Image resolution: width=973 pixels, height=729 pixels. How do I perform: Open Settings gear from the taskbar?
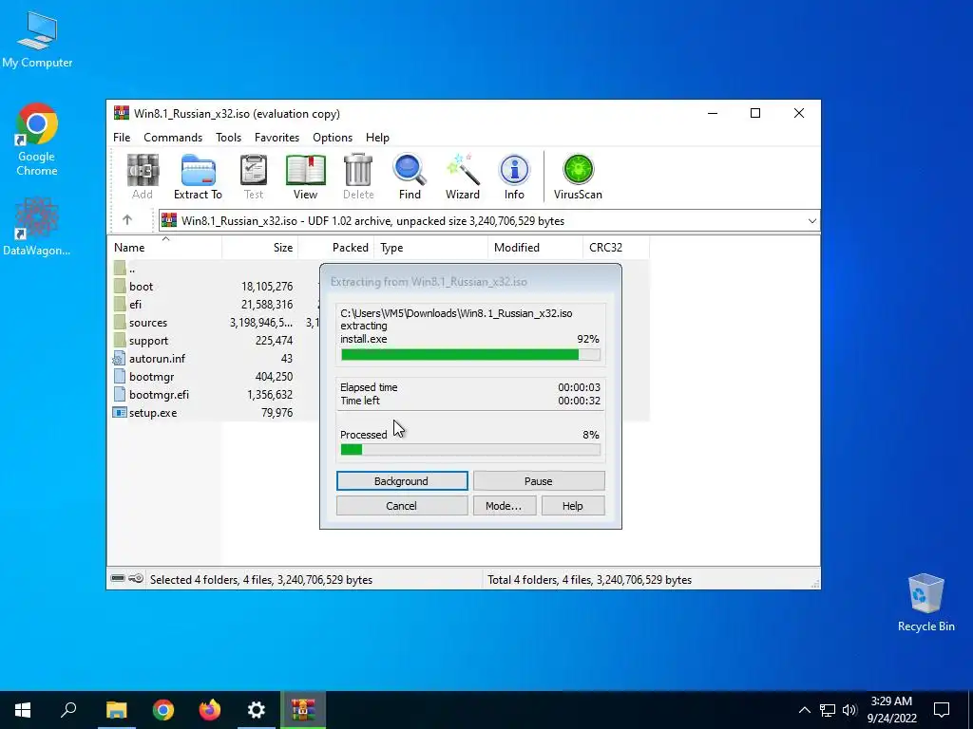pos(257,710)
